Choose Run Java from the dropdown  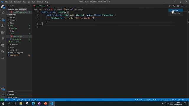[x=175, y=11]
